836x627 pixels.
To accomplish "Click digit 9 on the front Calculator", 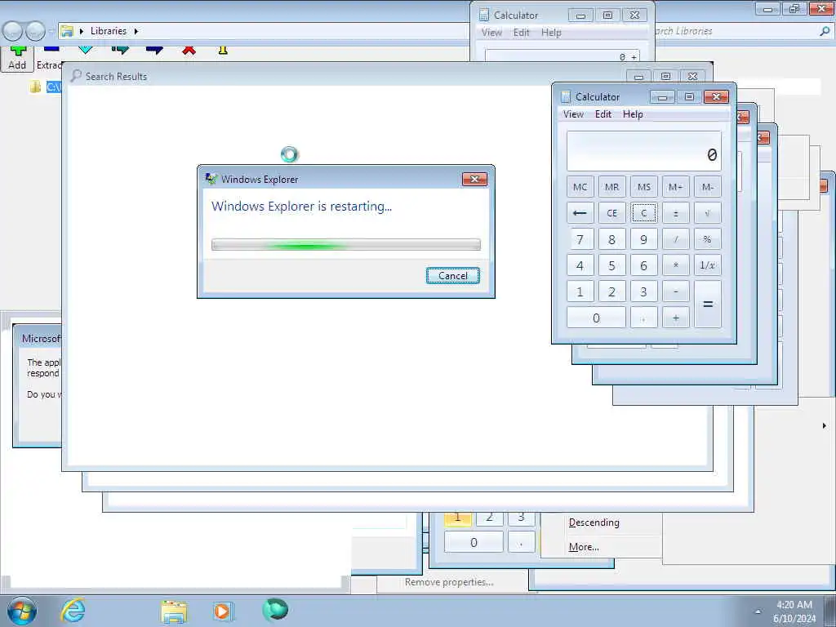I will [644, 239].
